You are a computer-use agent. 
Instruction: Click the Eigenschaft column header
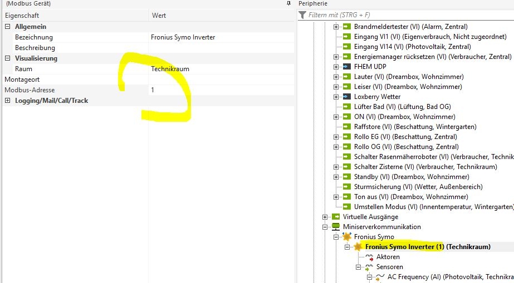coord(75,16)
